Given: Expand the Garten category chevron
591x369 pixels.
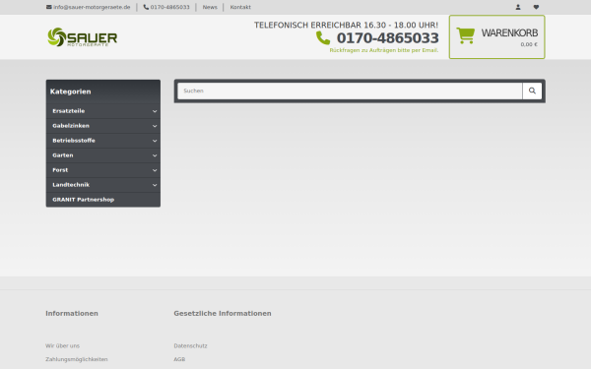Looking at the screenshot, I should point(155,155).
